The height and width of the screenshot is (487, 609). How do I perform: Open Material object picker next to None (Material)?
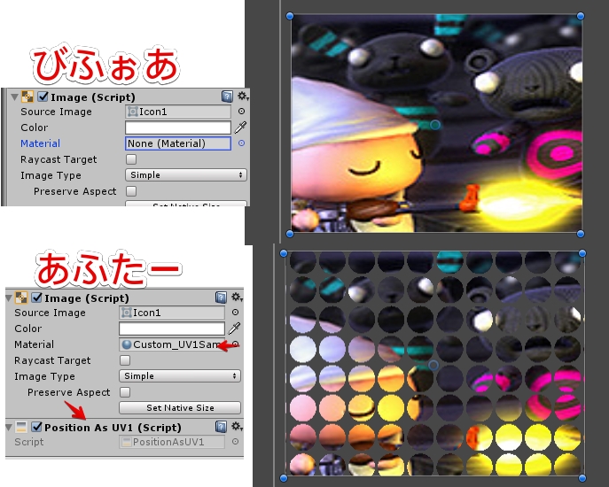coord(241,143)
